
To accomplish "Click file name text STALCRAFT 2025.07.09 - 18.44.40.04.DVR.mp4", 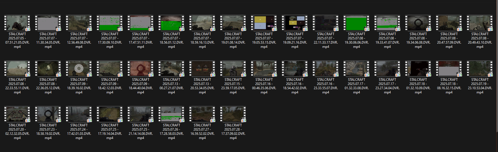I will [141, 86].
